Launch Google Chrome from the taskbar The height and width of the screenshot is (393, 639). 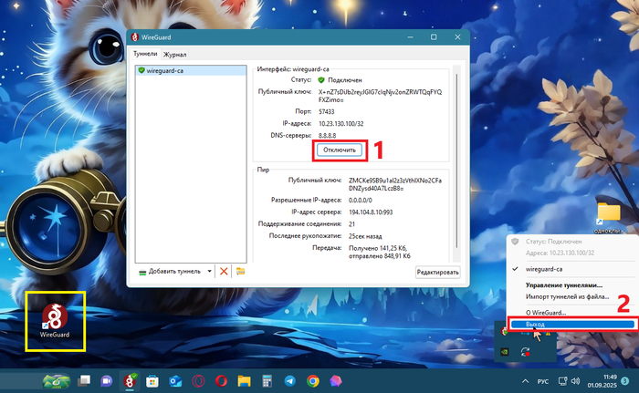click(x=313, y=381)
